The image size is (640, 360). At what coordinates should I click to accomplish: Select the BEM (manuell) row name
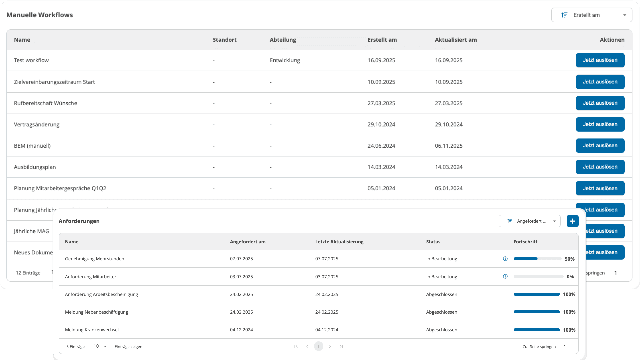tap(32, 146)
